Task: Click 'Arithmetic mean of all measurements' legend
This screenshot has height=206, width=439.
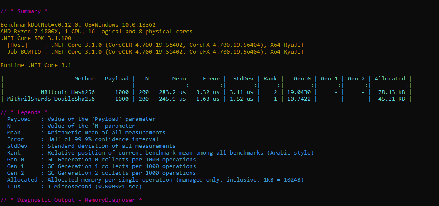Action: pyautogui.click(x=106, y=132)
